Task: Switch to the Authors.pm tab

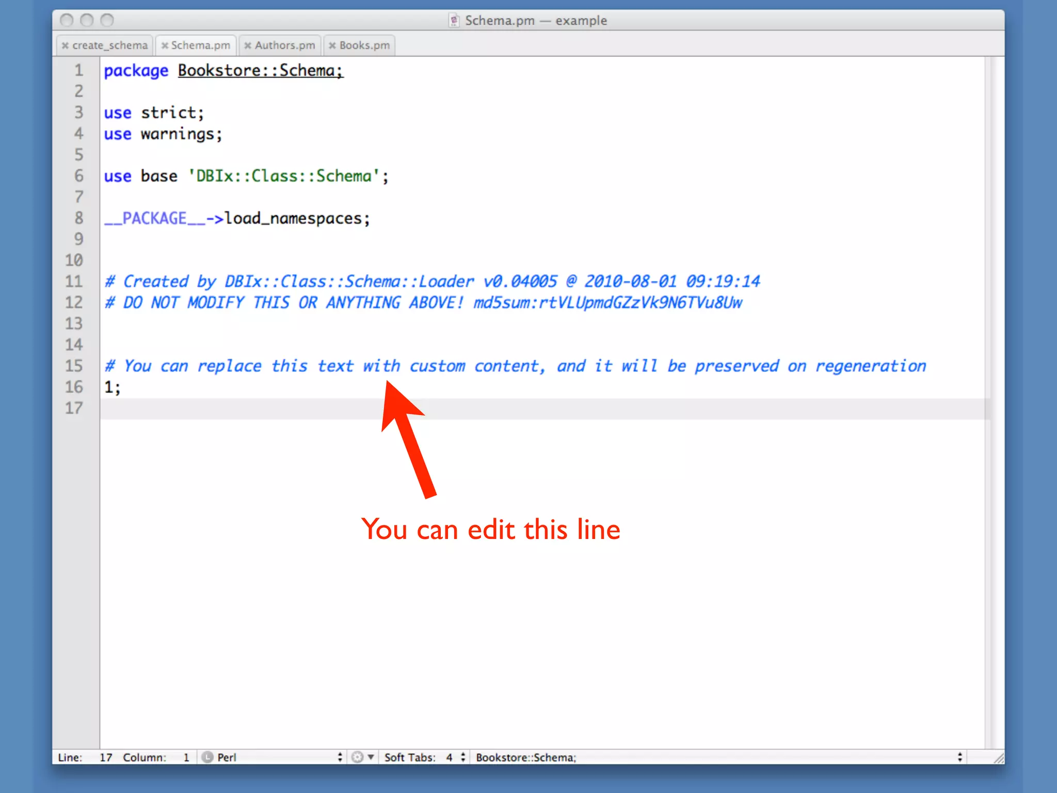Action: 285,45
